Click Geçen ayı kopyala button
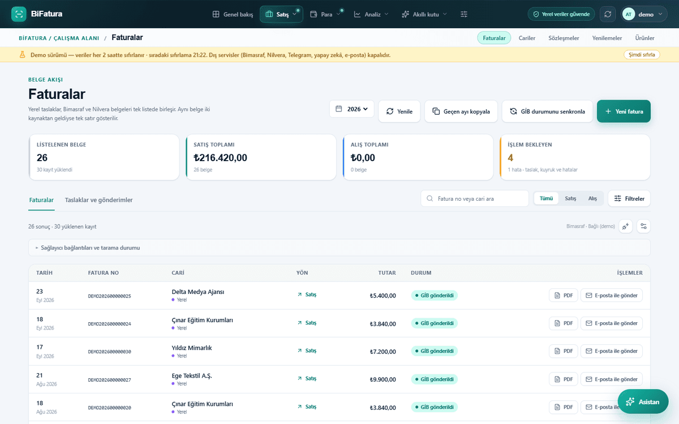The height and width of the screenshot is (424, 679). click(461, 111)
